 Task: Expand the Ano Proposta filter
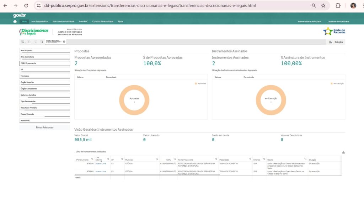[44, 51]
